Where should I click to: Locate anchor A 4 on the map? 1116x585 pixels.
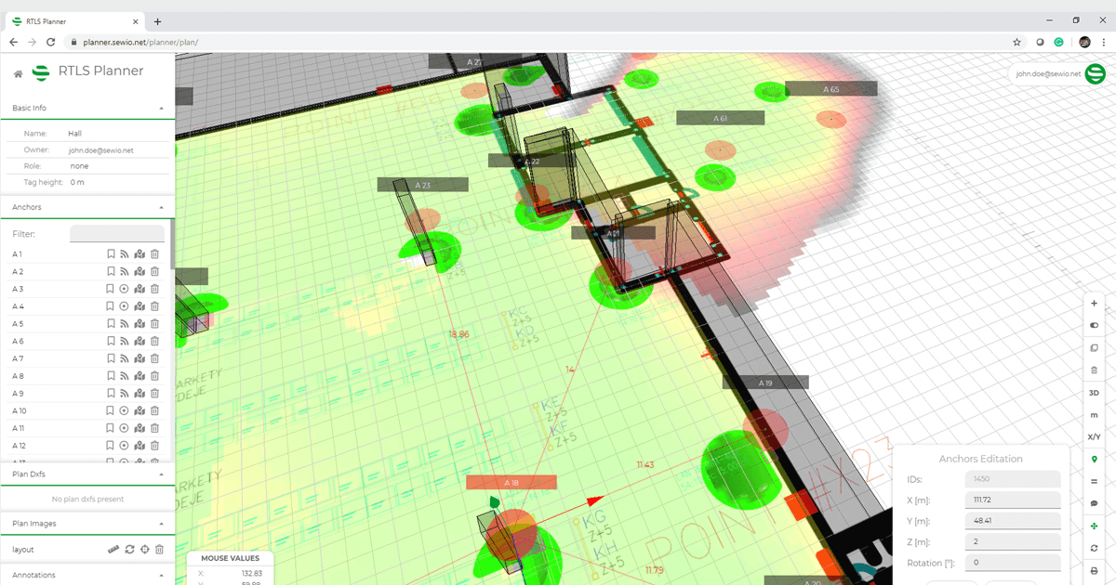[139, 306]
